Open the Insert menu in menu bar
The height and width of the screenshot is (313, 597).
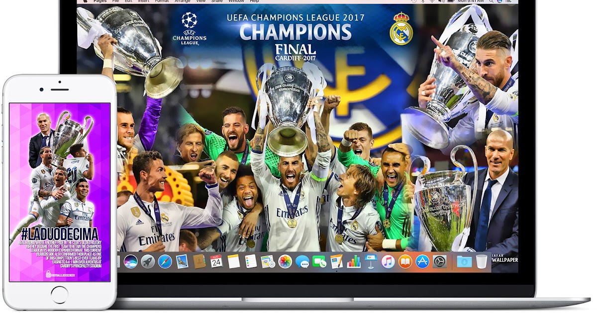tap(143, 1)
